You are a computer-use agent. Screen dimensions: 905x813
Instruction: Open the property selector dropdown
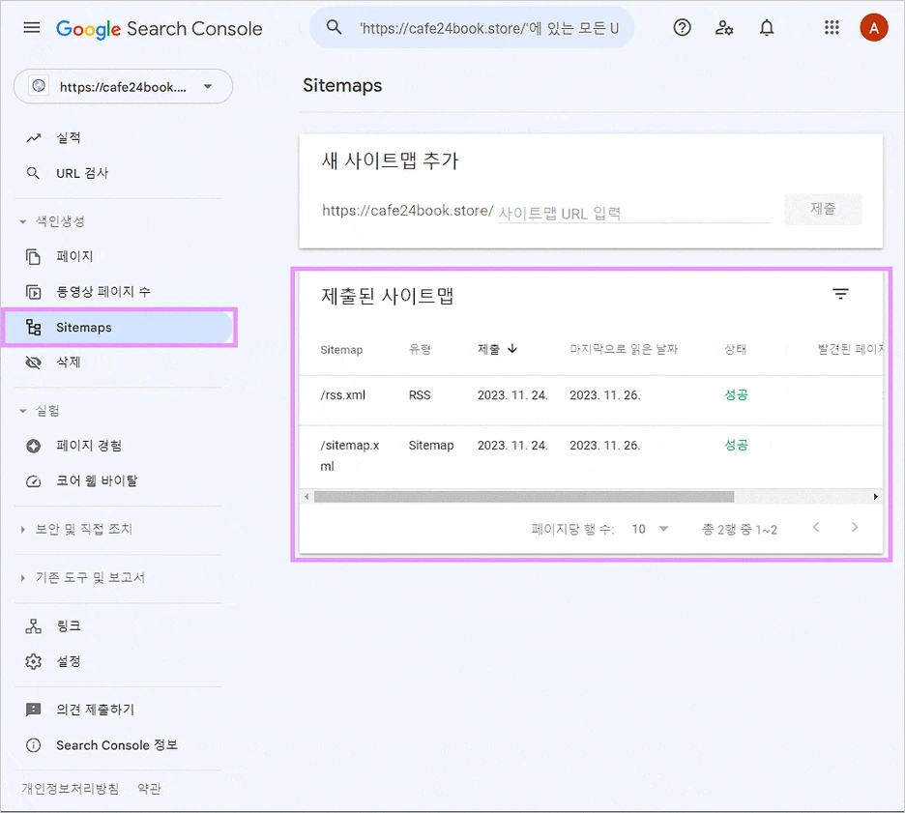123,86
